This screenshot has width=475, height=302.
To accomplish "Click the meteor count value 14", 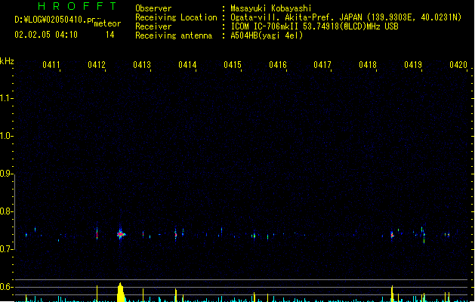I will tap(110, 35).
